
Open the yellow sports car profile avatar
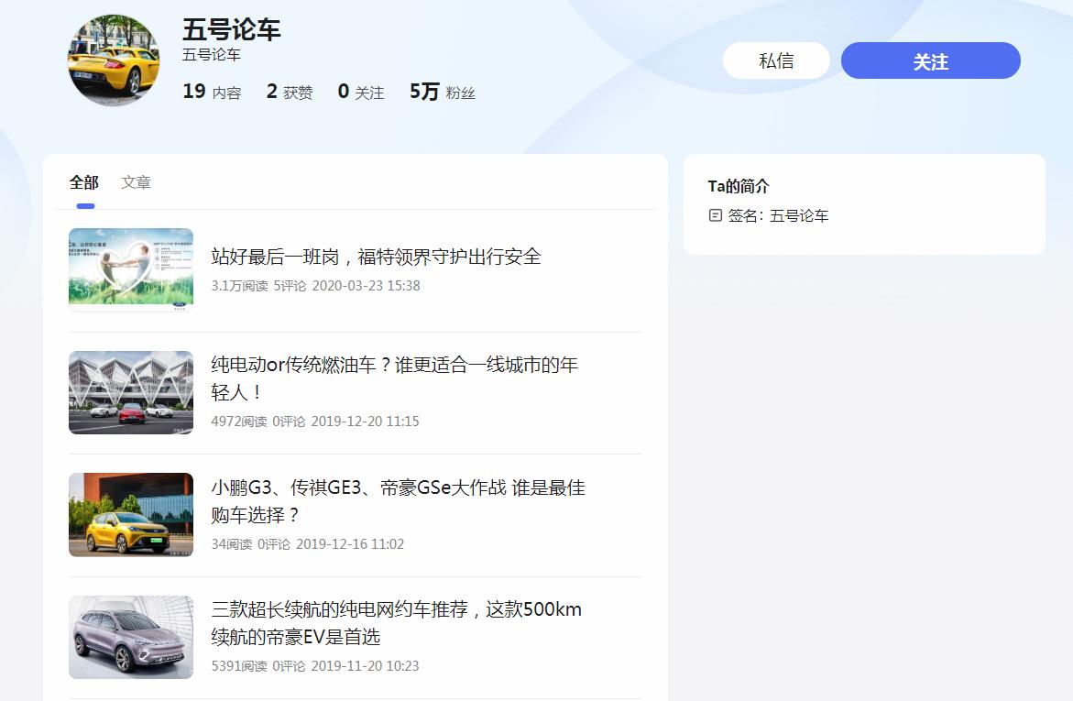coord(114,60)
